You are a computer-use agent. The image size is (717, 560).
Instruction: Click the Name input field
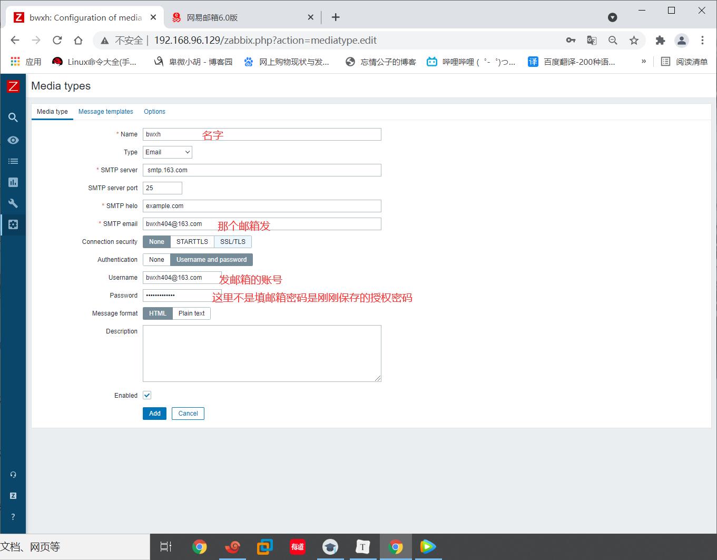[x=262, y=134]
